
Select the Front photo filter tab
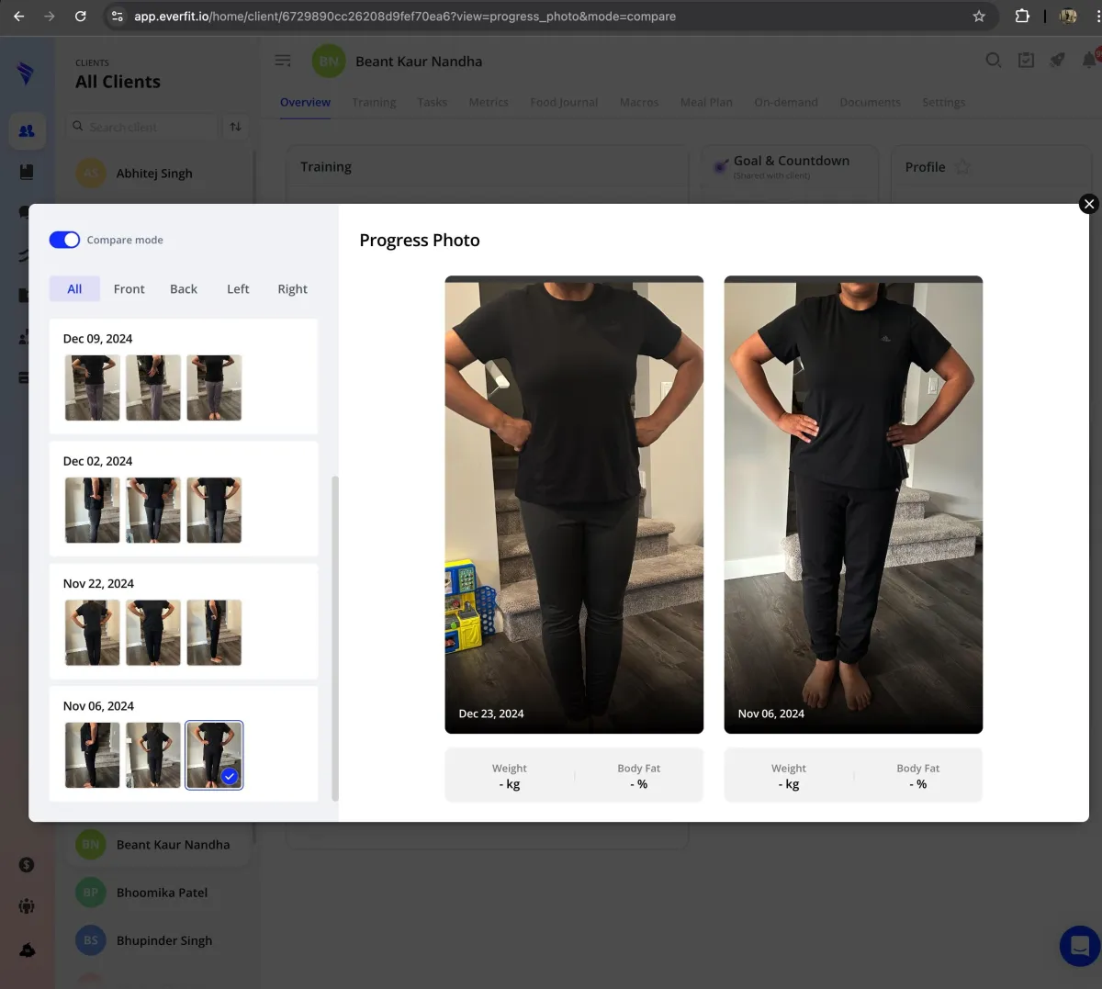click(x=129, y=288)
